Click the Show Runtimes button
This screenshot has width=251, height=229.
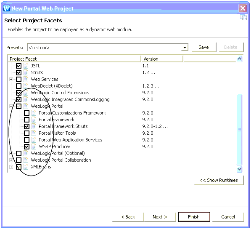coord(219,180)
